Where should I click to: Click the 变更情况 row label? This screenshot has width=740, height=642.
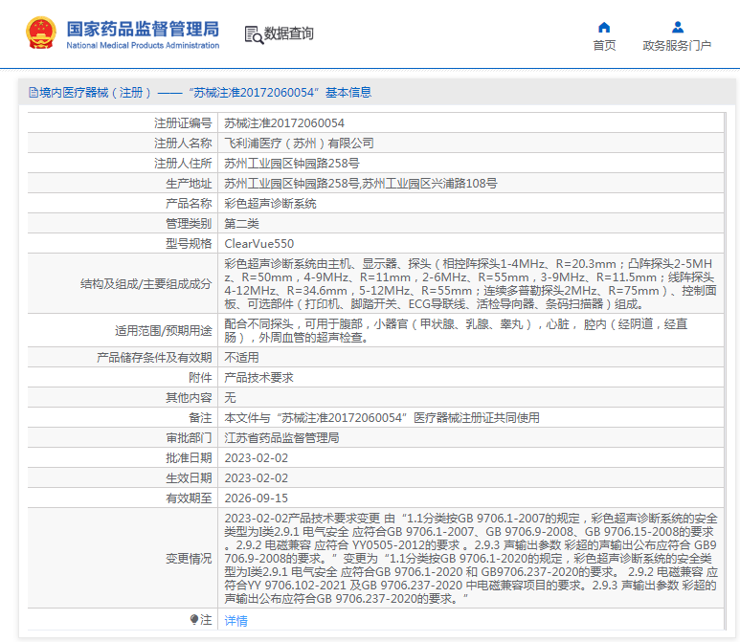189,559
